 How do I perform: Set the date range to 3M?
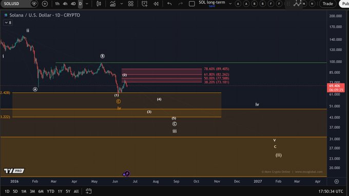tap(32, 191)
